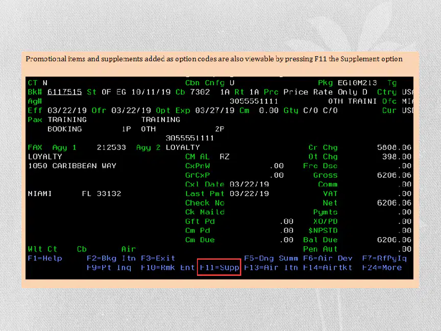441x331 pixels.
Task: Show more options with F24=More
Action: [x=382, y=267]
